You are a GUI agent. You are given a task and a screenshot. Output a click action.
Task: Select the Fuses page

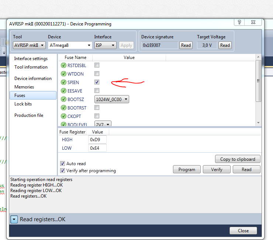(33, 95)
